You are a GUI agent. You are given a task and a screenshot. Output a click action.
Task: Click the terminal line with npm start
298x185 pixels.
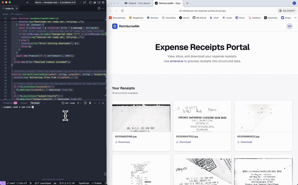[18, 107]
